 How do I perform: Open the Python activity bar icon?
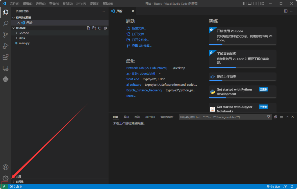[6, 79]
